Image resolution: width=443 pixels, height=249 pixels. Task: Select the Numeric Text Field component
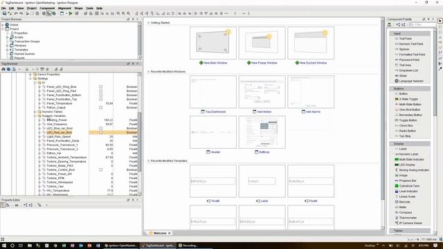[410, 44]
